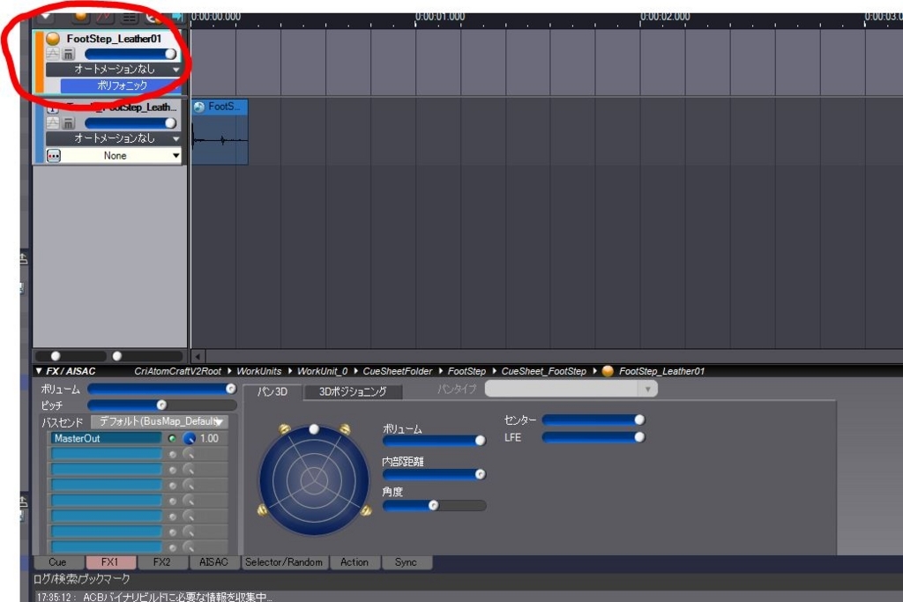This screenshot has height=602, width=903.
Task: Go to CriAtomCraftV2Root in the breadcrumb
Action: pos(177,371)
